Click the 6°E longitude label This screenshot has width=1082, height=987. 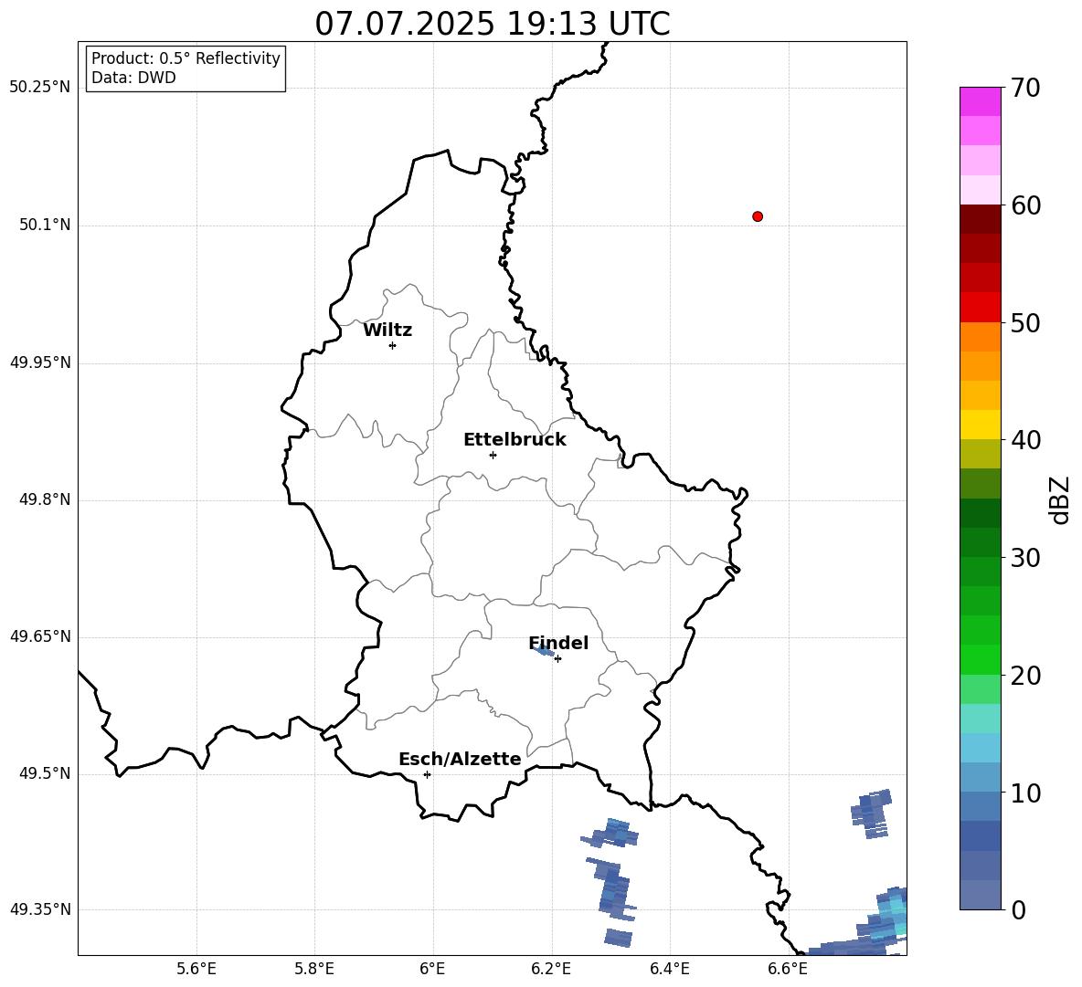pos(432,969)
